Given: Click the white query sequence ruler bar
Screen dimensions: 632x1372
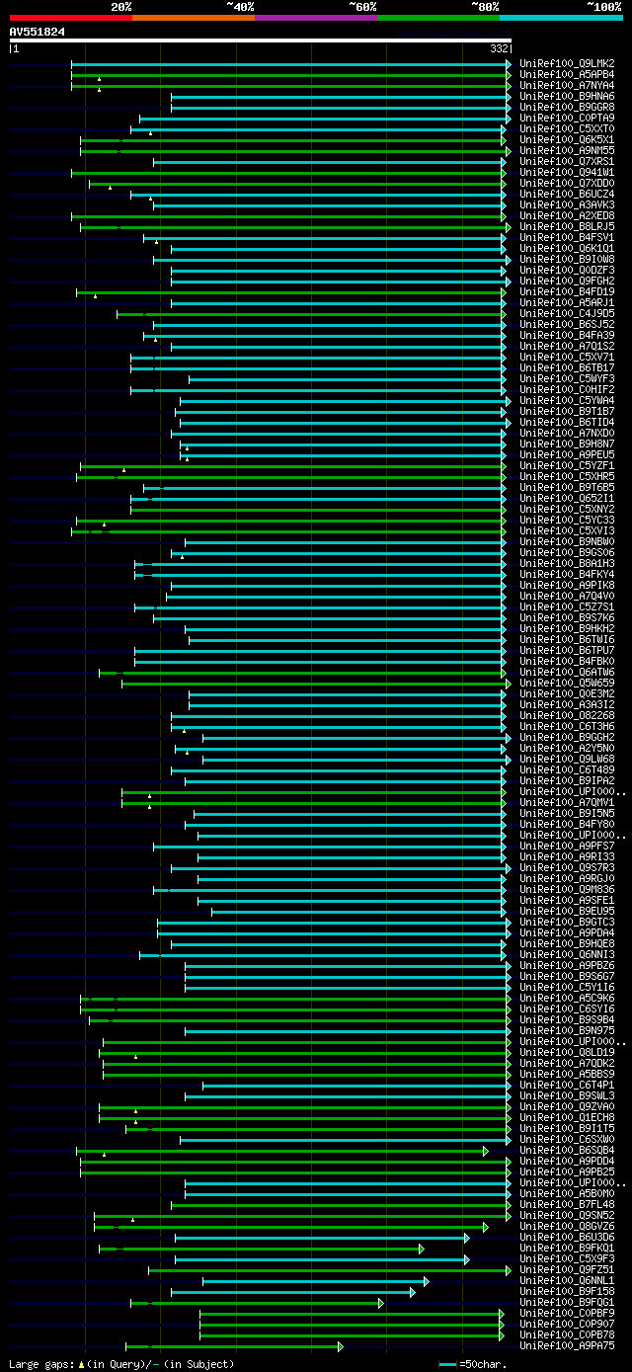Looking at the screenshot, I should pos(261,40).
